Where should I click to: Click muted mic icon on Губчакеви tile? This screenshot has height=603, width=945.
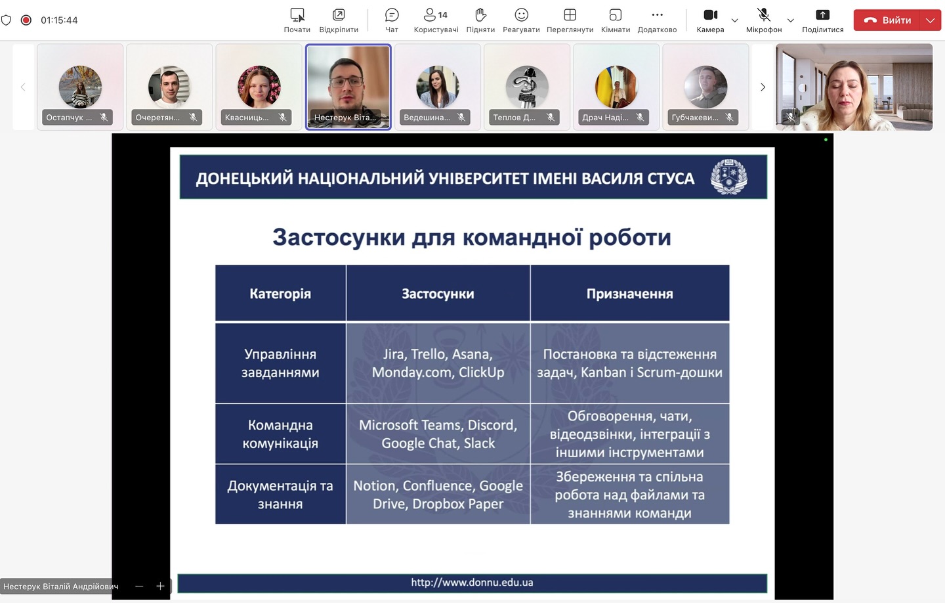tap(729, 117)
